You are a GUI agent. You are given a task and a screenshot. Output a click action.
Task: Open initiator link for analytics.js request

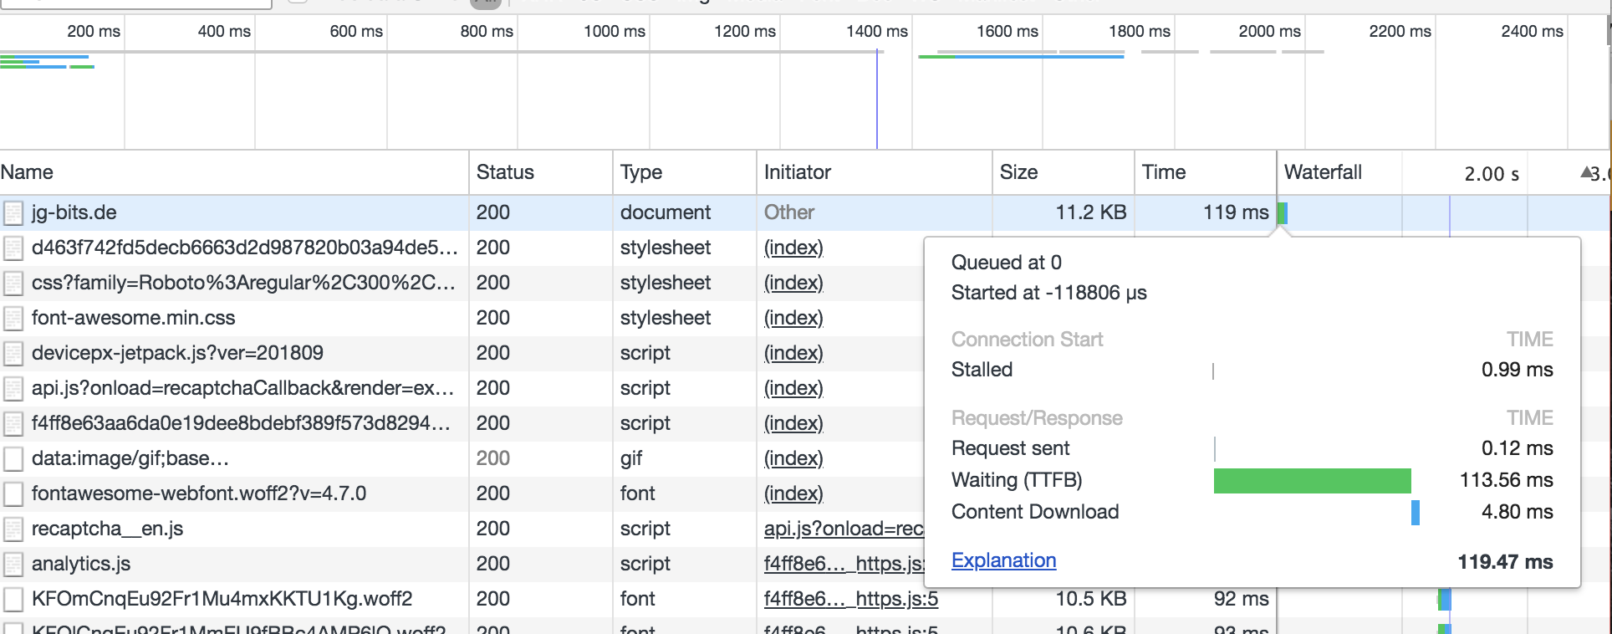click(x=843, y=564)
